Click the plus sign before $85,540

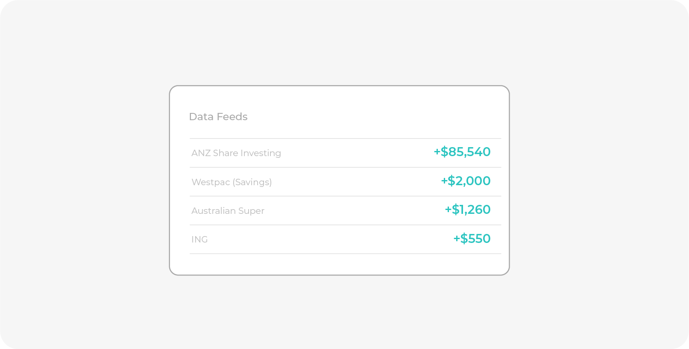click(437, 152)
